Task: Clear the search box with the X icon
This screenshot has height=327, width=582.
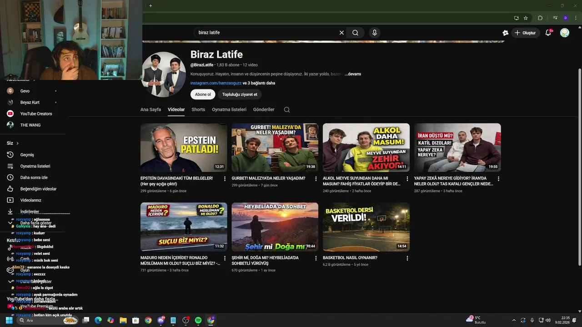Action: point(341,33)
